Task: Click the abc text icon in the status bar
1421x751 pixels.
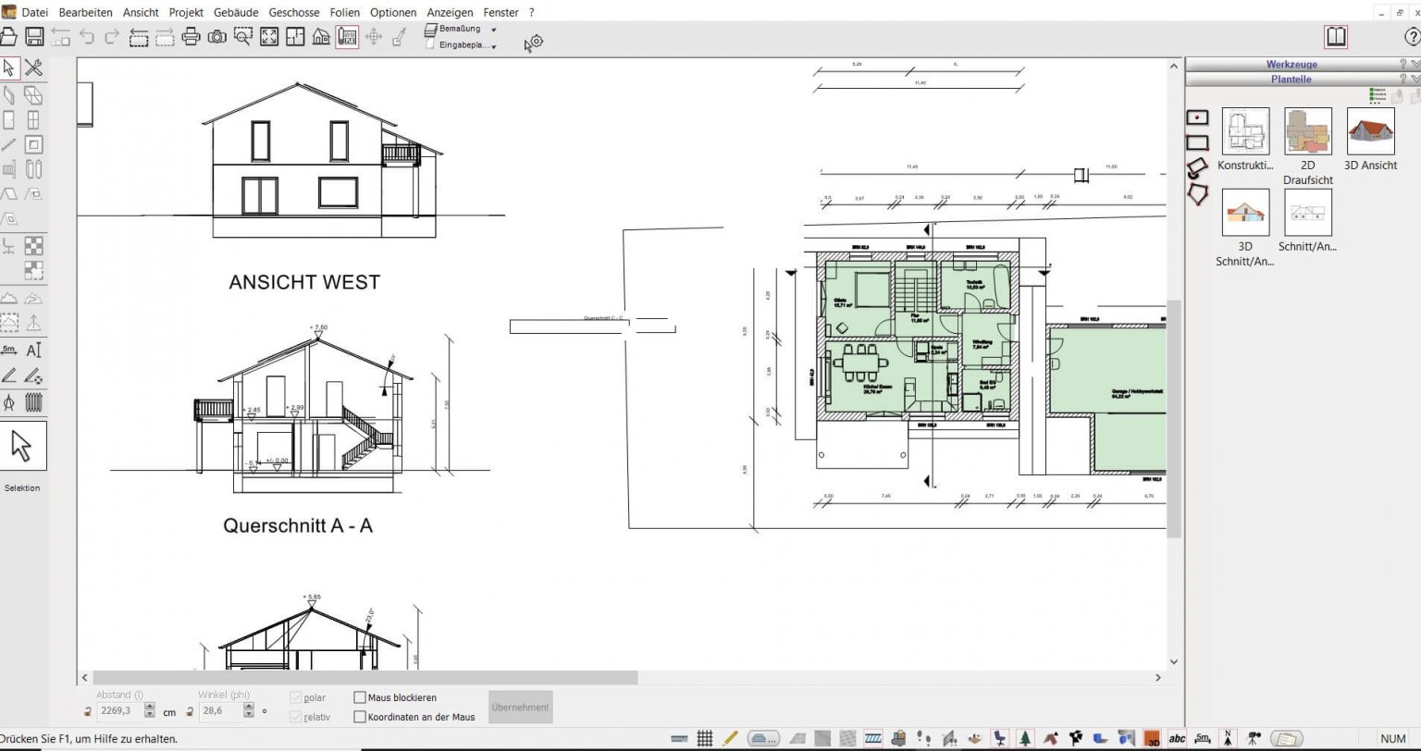Action: point(1177,739)
